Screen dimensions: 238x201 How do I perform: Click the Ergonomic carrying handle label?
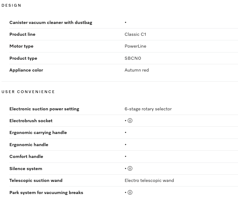pyautogui.click(x=38, y=132)
